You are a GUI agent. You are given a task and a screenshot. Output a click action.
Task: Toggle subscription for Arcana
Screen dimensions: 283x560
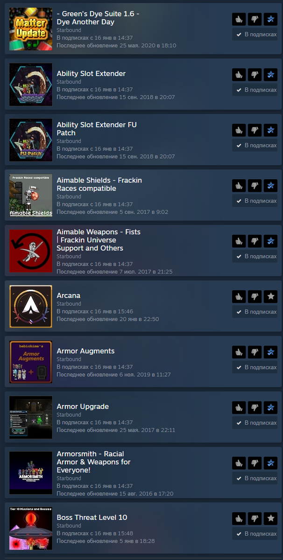point(255,312)
